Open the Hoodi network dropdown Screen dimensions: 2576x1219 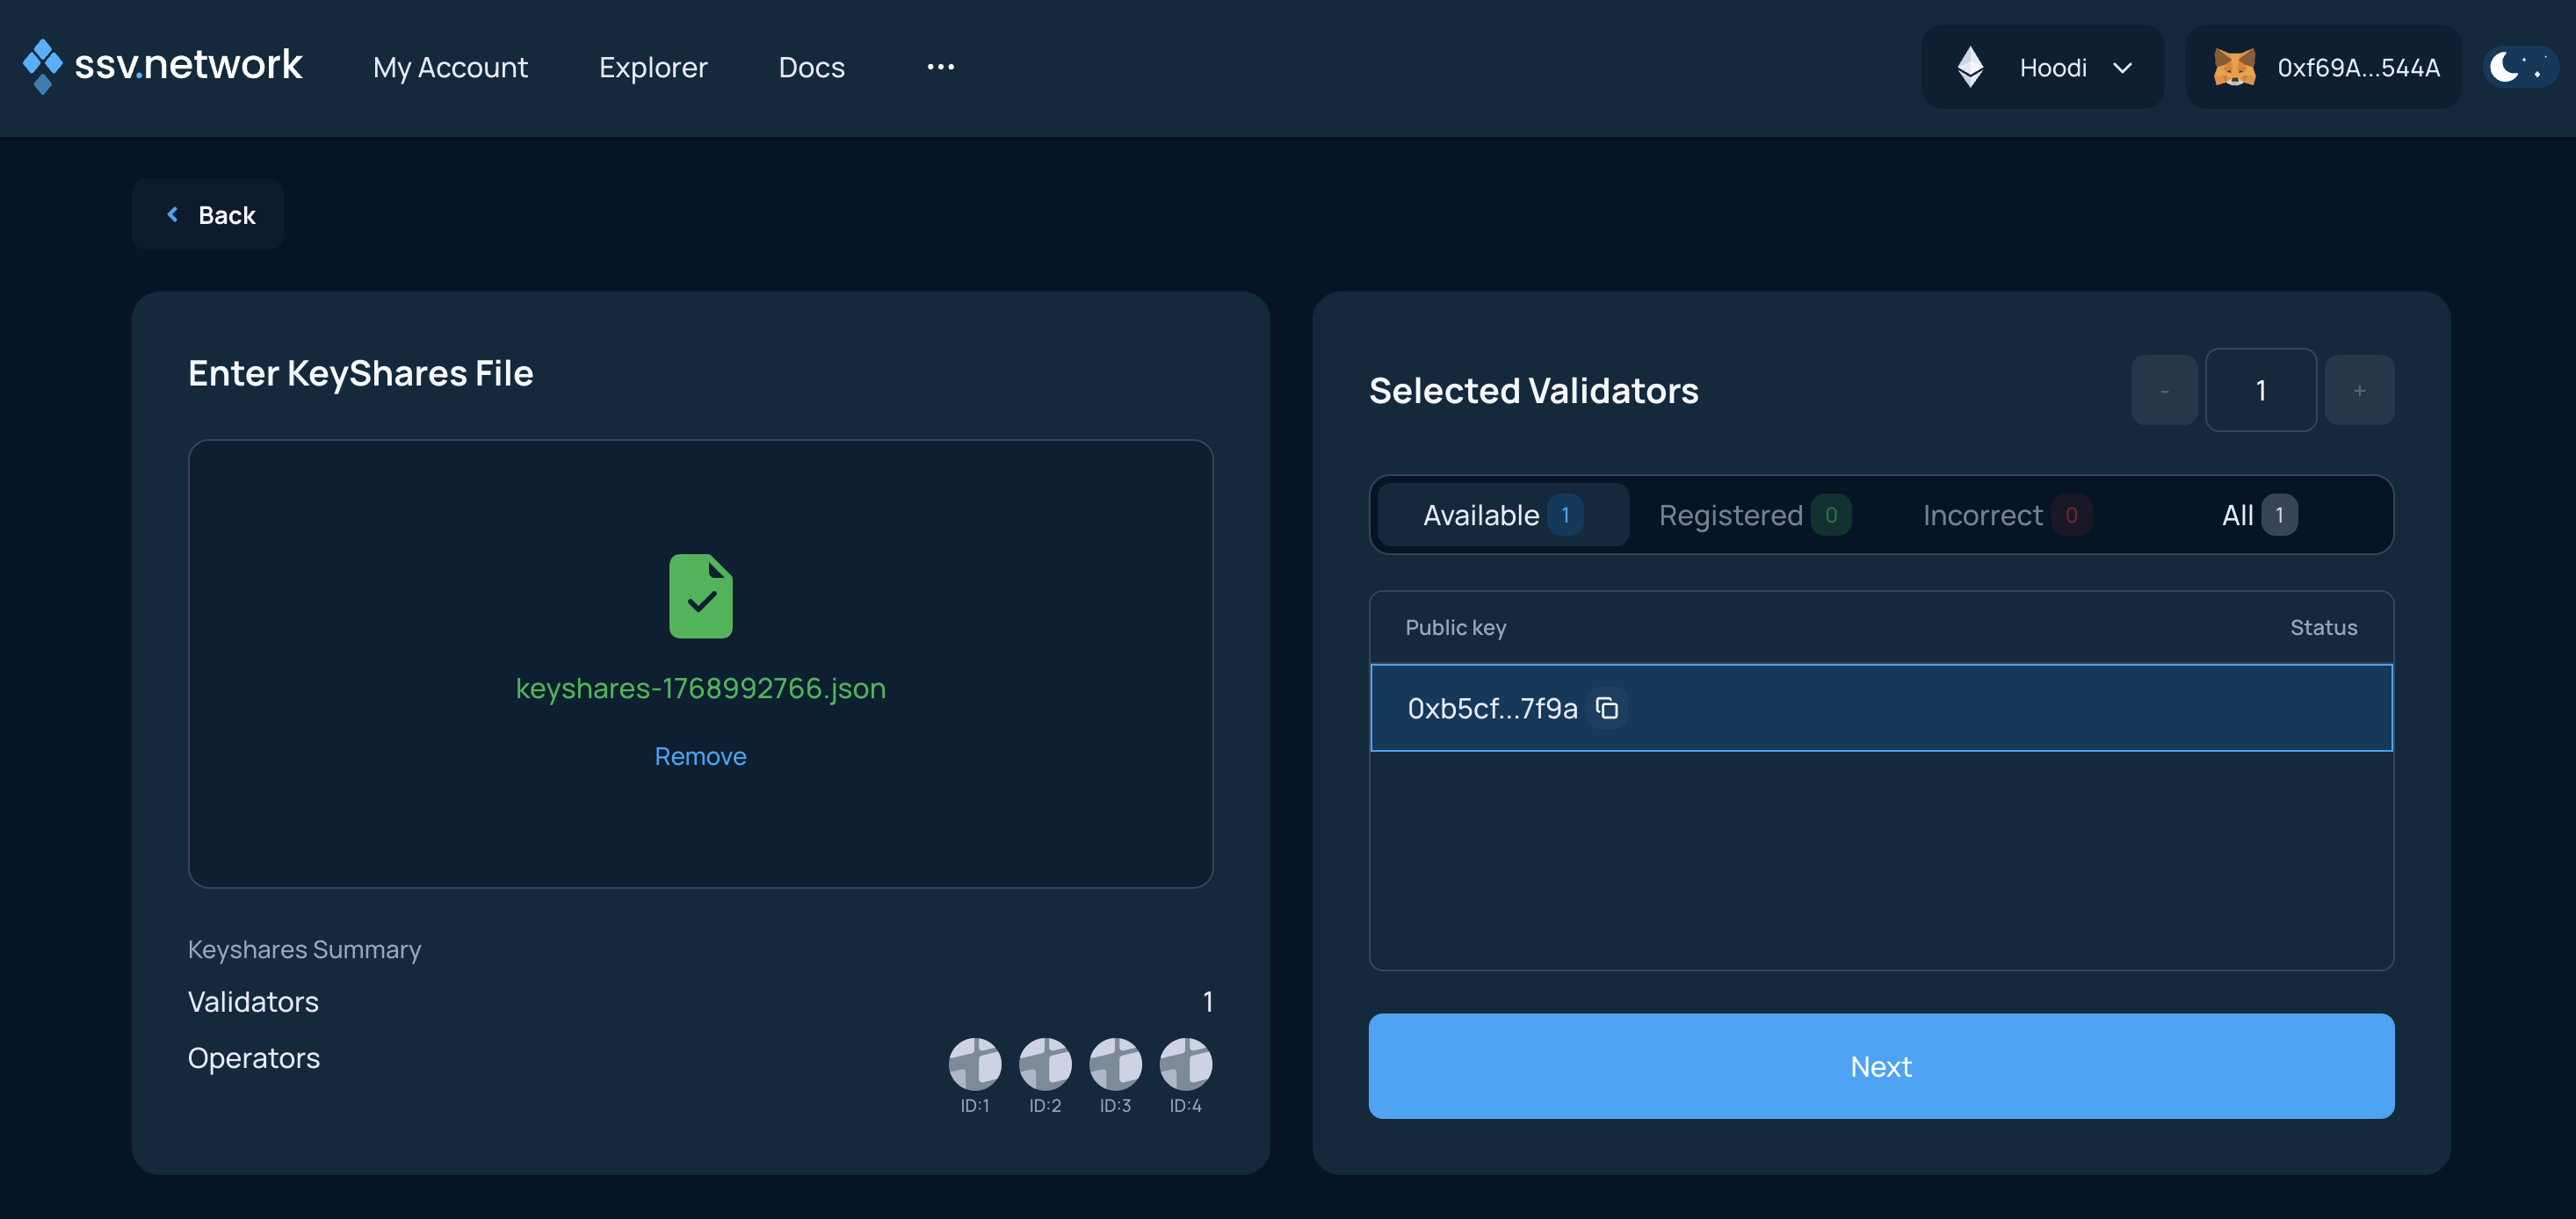coord(2043,66)
